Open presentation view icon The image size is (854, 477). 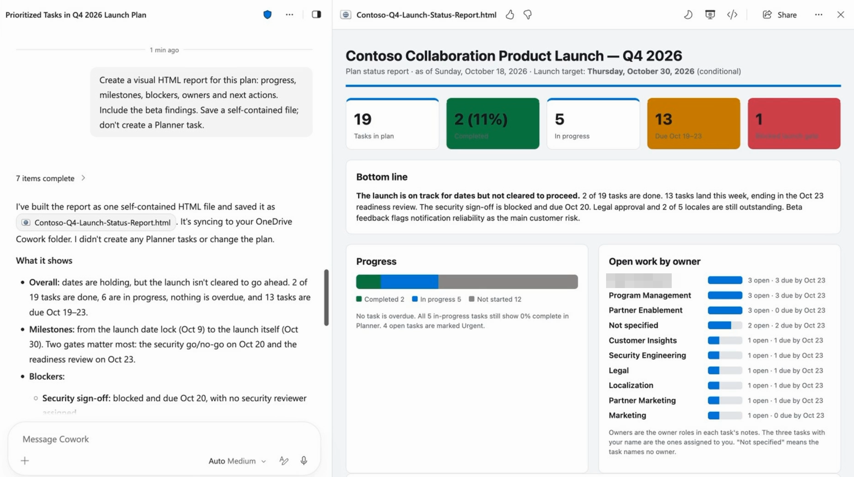pos(710,15)
